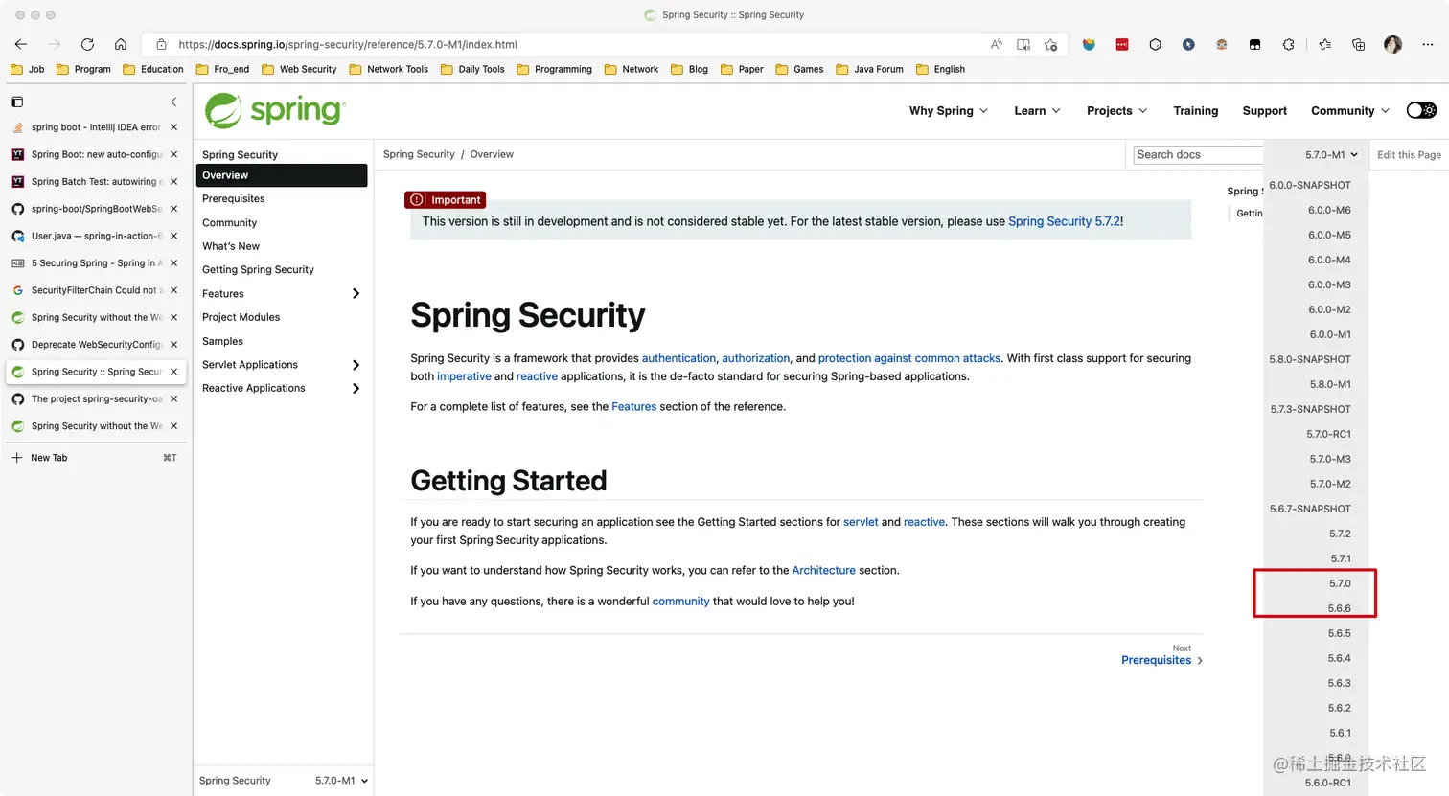Viewport: 1449px width, 796px height.
Task: Select the StackOverflow tab about IntelliJ IDEA error
Action: (x=93, y=126)
